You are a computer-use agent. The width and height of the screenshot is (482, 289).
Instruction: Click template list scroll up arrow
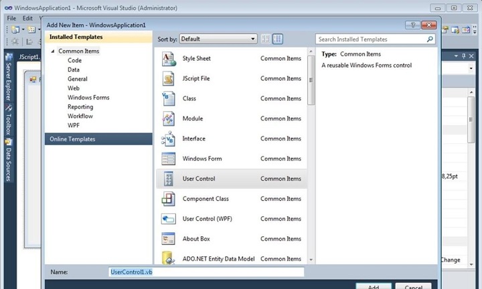pyautogui.click(x=311, y=52)
